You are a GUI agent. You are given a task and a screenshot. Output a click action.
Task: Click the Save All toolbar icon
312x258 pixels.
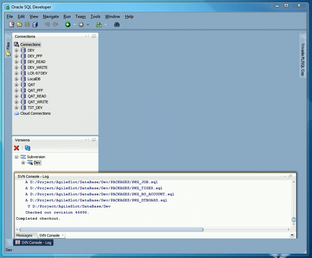tap(35, 24)
